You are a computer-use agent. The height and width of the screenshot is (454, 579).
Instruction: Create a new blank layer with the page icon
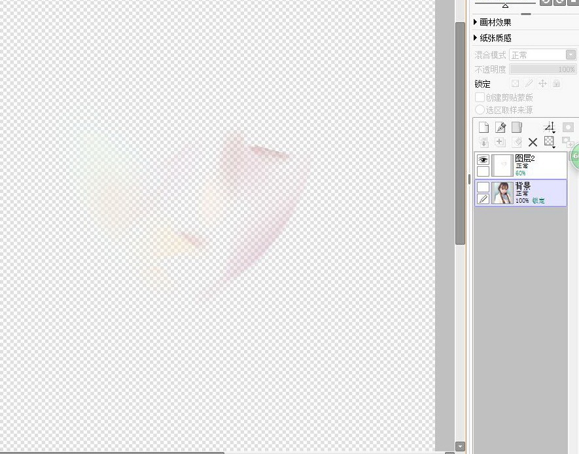pos(483,128)
